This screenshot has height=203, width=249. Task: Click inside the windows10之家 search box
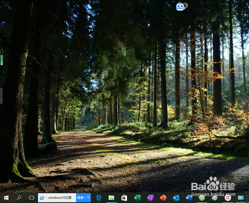[61, 197]
